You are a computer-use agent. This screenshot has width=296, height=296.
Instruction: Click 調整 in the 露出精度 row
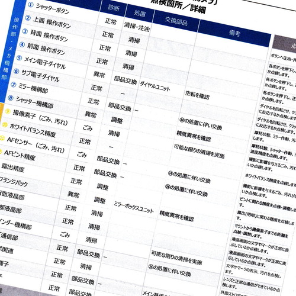click(102, 186)
